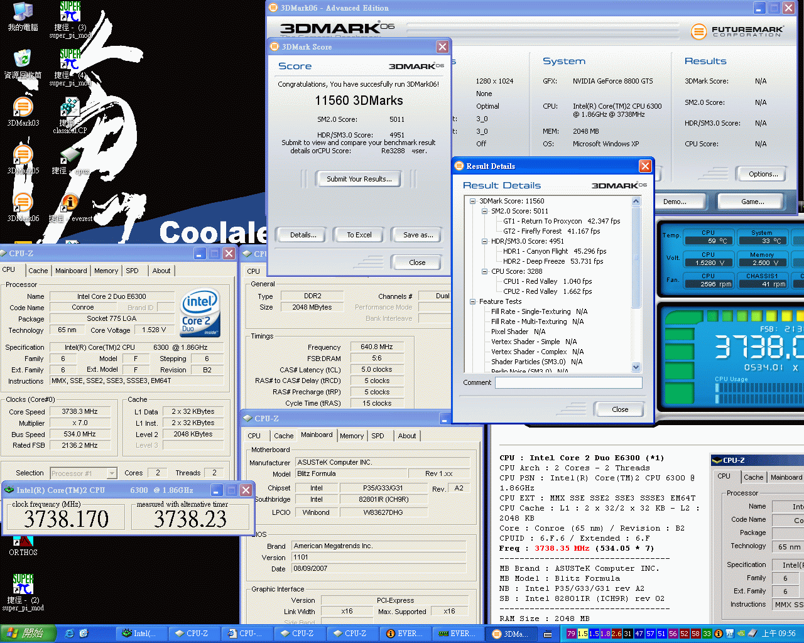Open 3DMark06 Options... button

[763, 174]
